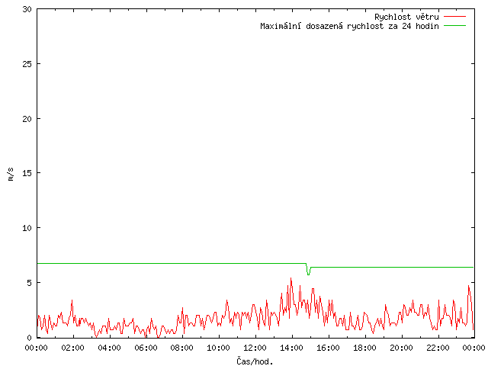
Task: Click the 18:00 time label
Action: [x=364, y=348]
